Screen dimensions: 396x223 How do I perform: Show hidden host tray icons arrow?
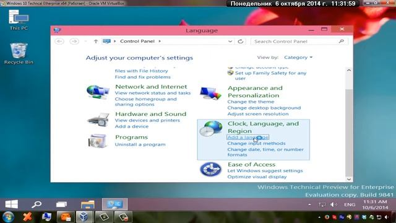[x=319, y=217]
